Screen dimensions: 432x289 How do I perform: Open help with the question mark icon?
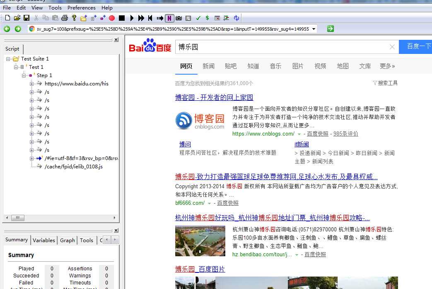(74, 18)
